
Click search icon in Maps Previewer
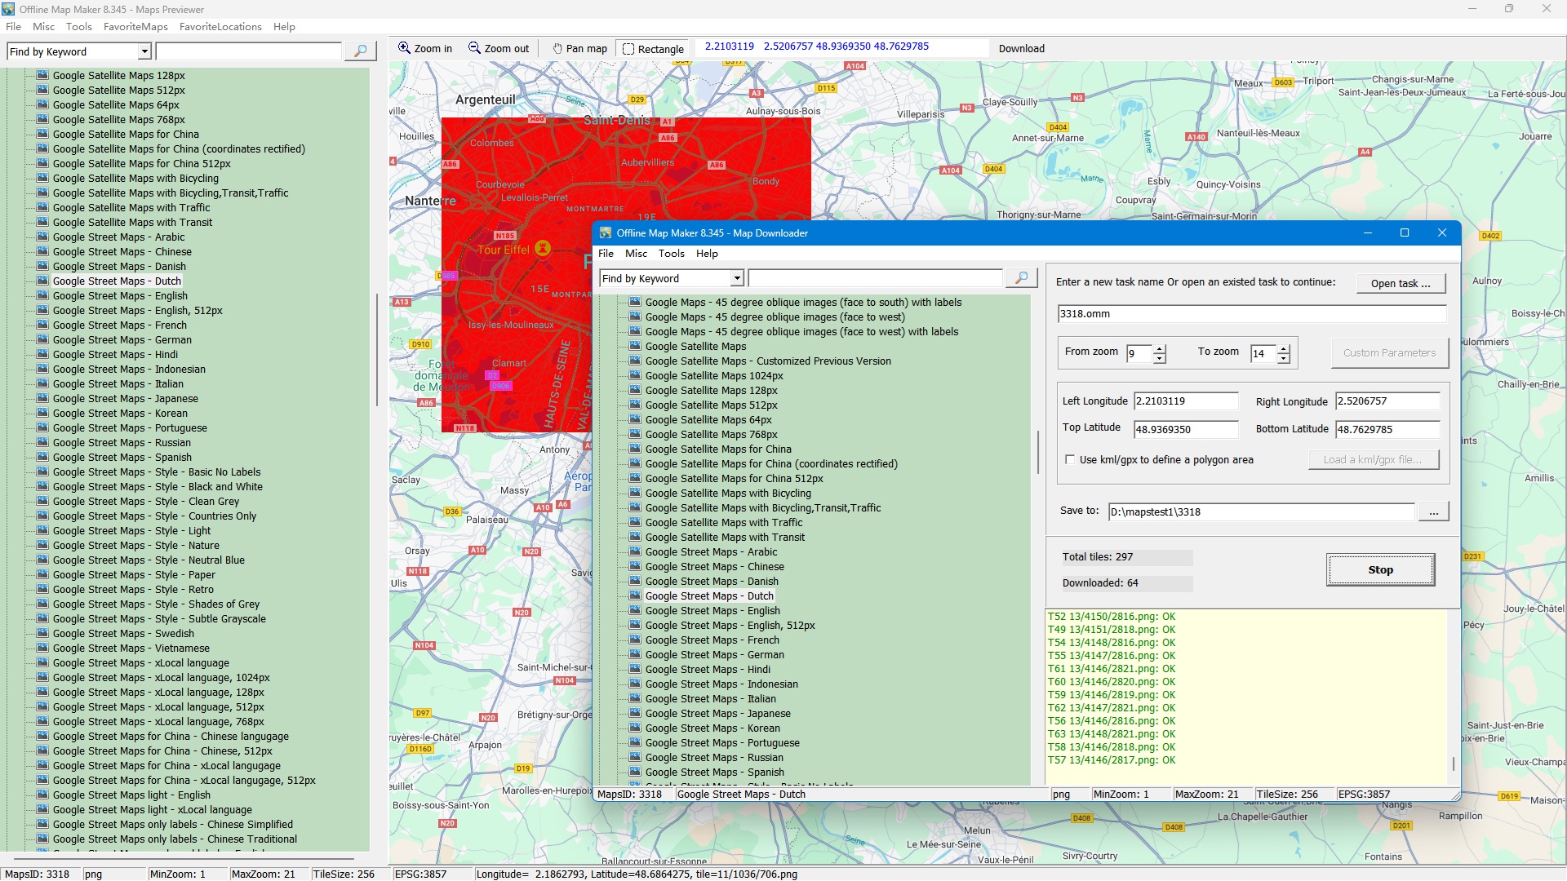click(360, 51)
